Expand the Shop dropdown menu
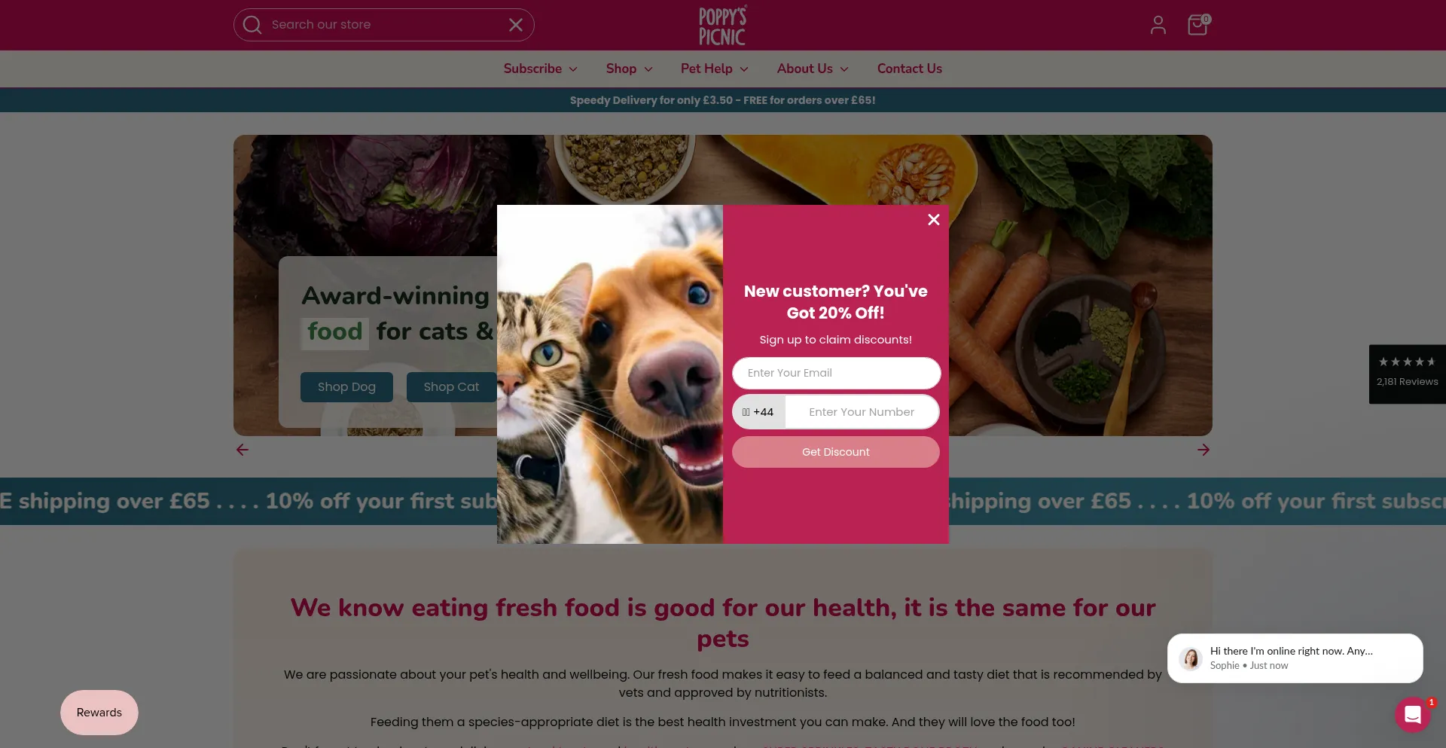This screenshot has width=1446, height=748. pyautogui.click(x=629, y=69)
